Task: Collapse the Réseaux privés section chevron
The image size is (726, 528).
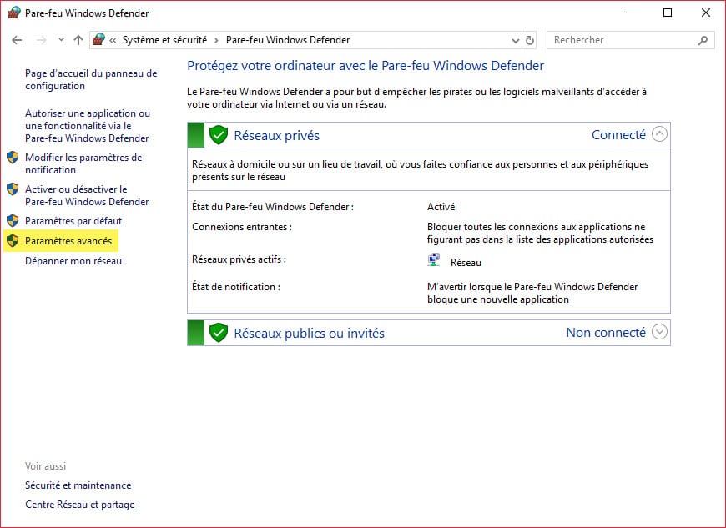Action: pyautogui.click(x=659, y=134)
